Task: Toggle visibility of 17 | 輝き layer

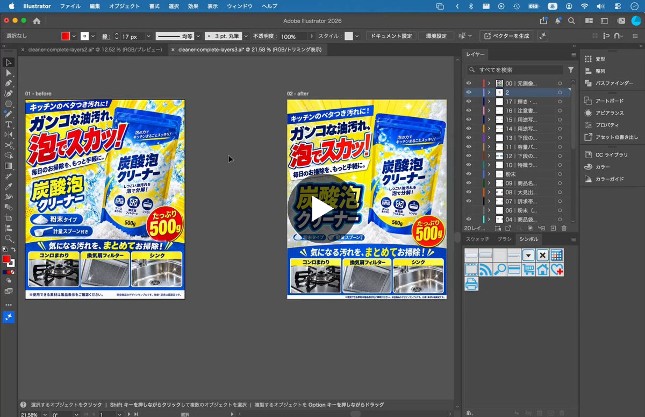Action: click(x=469, y=102)
